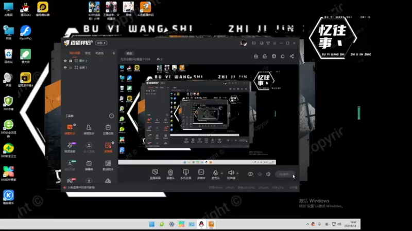This screenshot has height=231, width=412.
Task: Open the 弹幕助手 tool in the toolbox
Action: point(70,129)
